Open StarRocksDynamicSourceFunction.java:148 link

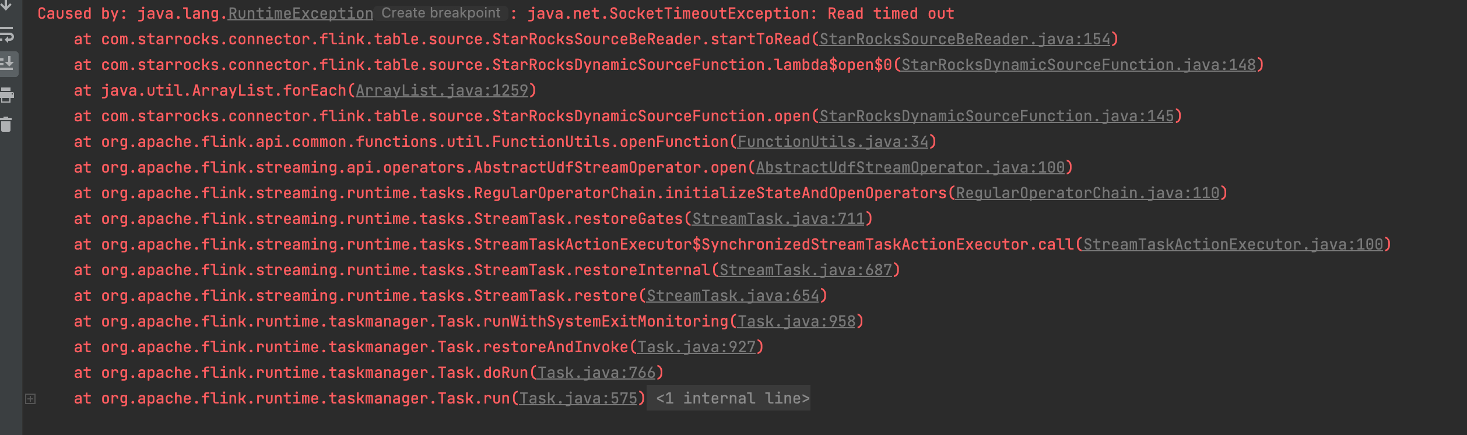pyautogui.click(x=1079, y=65)
